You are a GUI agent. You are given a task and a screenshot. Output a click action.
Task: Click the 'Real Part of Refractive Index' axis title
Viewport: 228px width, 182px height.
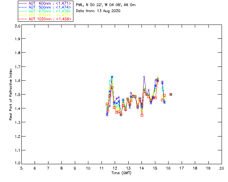tap(11, 94)
